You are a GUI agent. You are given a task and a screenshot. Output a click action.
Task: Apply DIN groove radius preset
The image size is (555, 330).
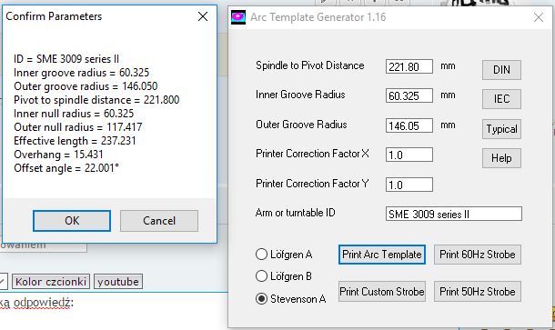click(501, 70)
